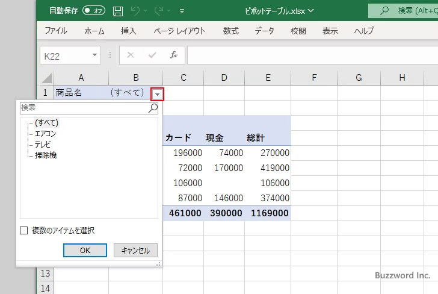Click the Undo arrow icon

[135, 11]
